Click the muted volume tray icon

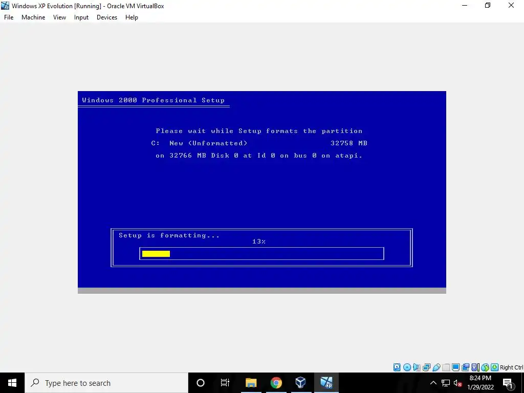click(x=457, y=383)
